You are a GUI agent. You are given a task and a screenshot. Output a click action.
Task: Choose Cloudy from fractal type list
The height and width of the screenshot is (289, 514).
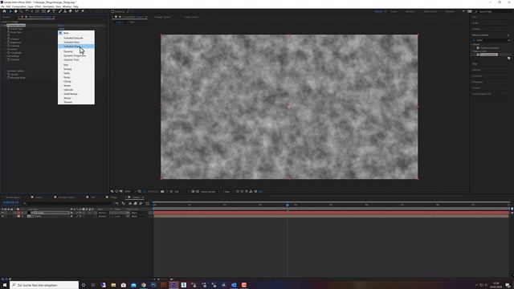tap(67, 81)
